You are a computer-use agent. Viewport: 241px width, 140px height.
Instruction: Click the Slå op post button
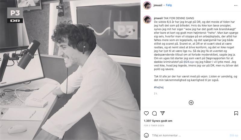[x=234, y=135]
